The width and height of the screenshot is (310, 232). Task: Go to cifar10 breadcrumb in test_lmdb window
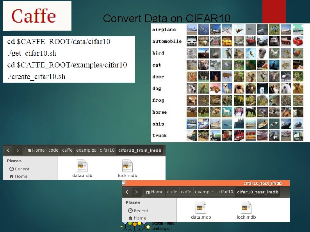226,192
